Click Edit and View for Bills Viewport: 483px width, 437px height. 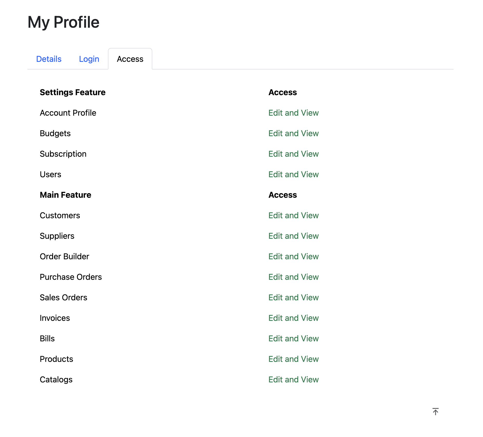(293, 339)
